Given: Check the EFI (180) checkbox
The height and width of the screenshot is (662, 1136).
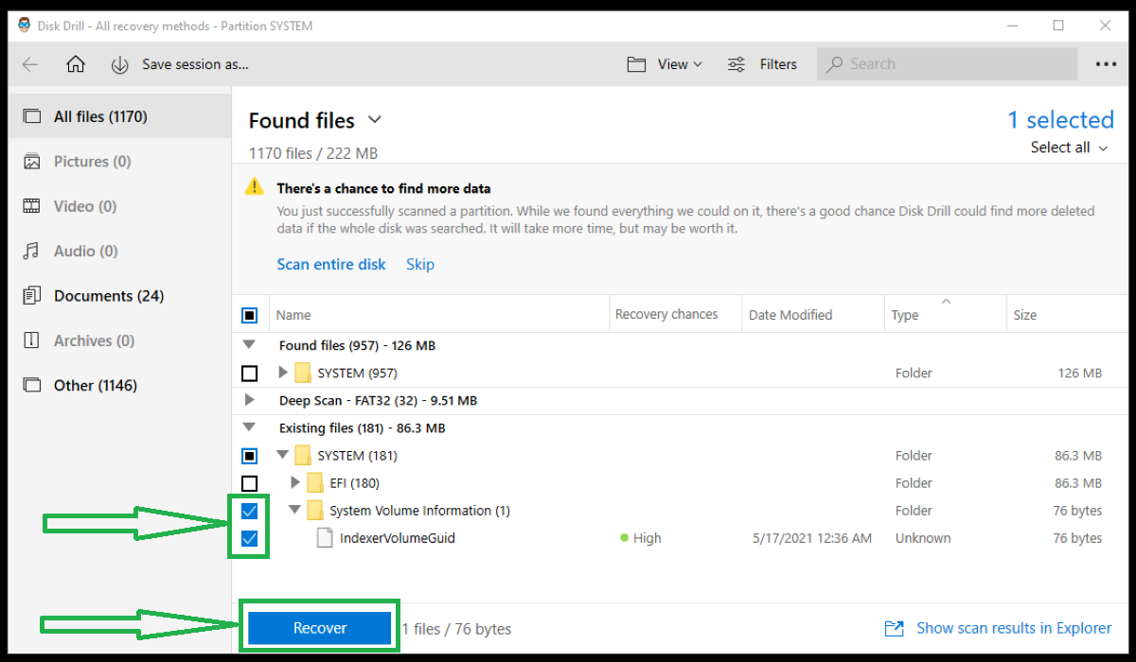Looking at the screenshot, I should point(250,483).
